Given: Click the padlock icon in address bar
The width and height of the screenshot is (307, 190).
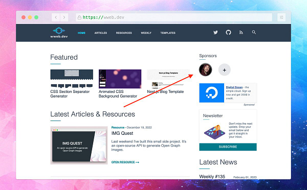Looking at the screenshot, I should click(79, 17).
